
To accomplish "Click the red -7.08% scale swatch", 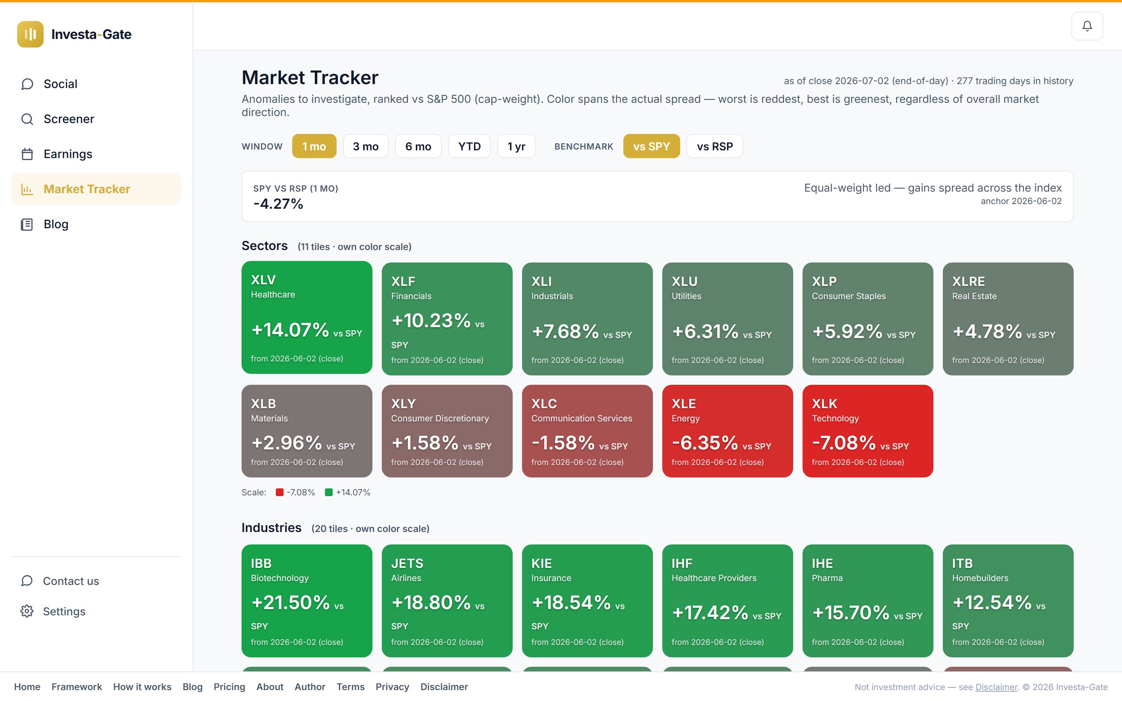I will point(280,492).
